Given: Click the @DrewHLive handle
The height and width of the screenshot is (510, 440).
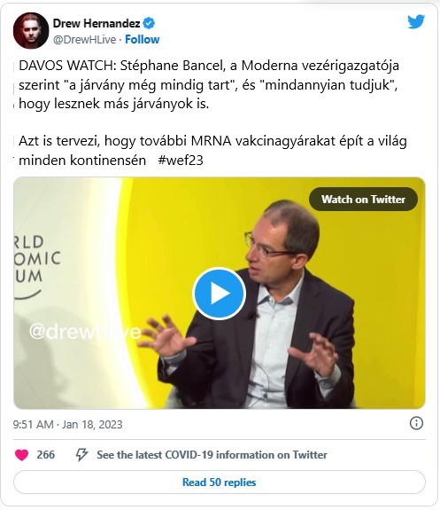Looking at the screenshot, I should coord(84,39).
